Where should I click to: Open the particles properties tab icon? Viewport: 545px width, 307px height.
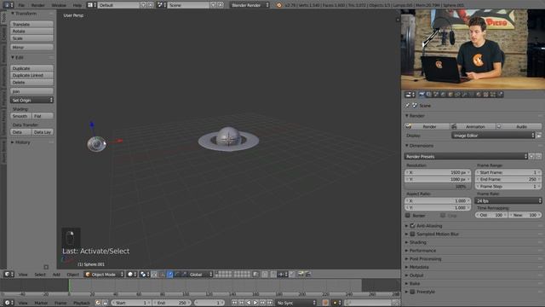coord(493,95)
